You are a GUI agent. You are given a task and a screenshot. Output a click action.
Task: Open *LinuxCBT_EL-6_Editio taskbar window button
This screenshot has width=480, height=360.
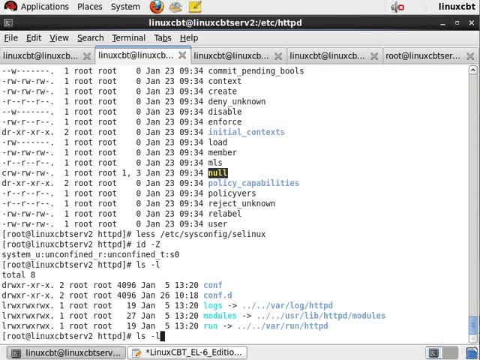(x=187, y=353)
